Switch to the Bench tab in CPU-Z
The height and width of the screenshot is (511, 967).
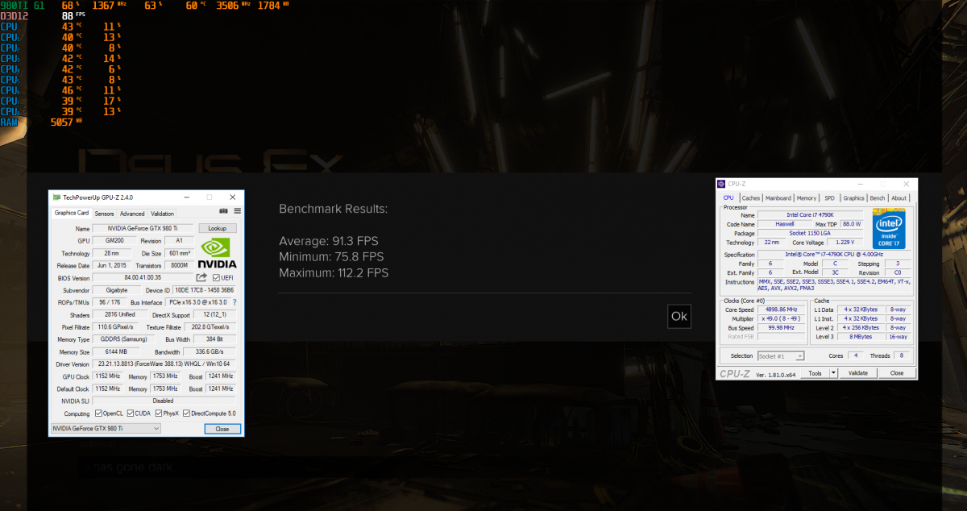click(x=878, y=197)
